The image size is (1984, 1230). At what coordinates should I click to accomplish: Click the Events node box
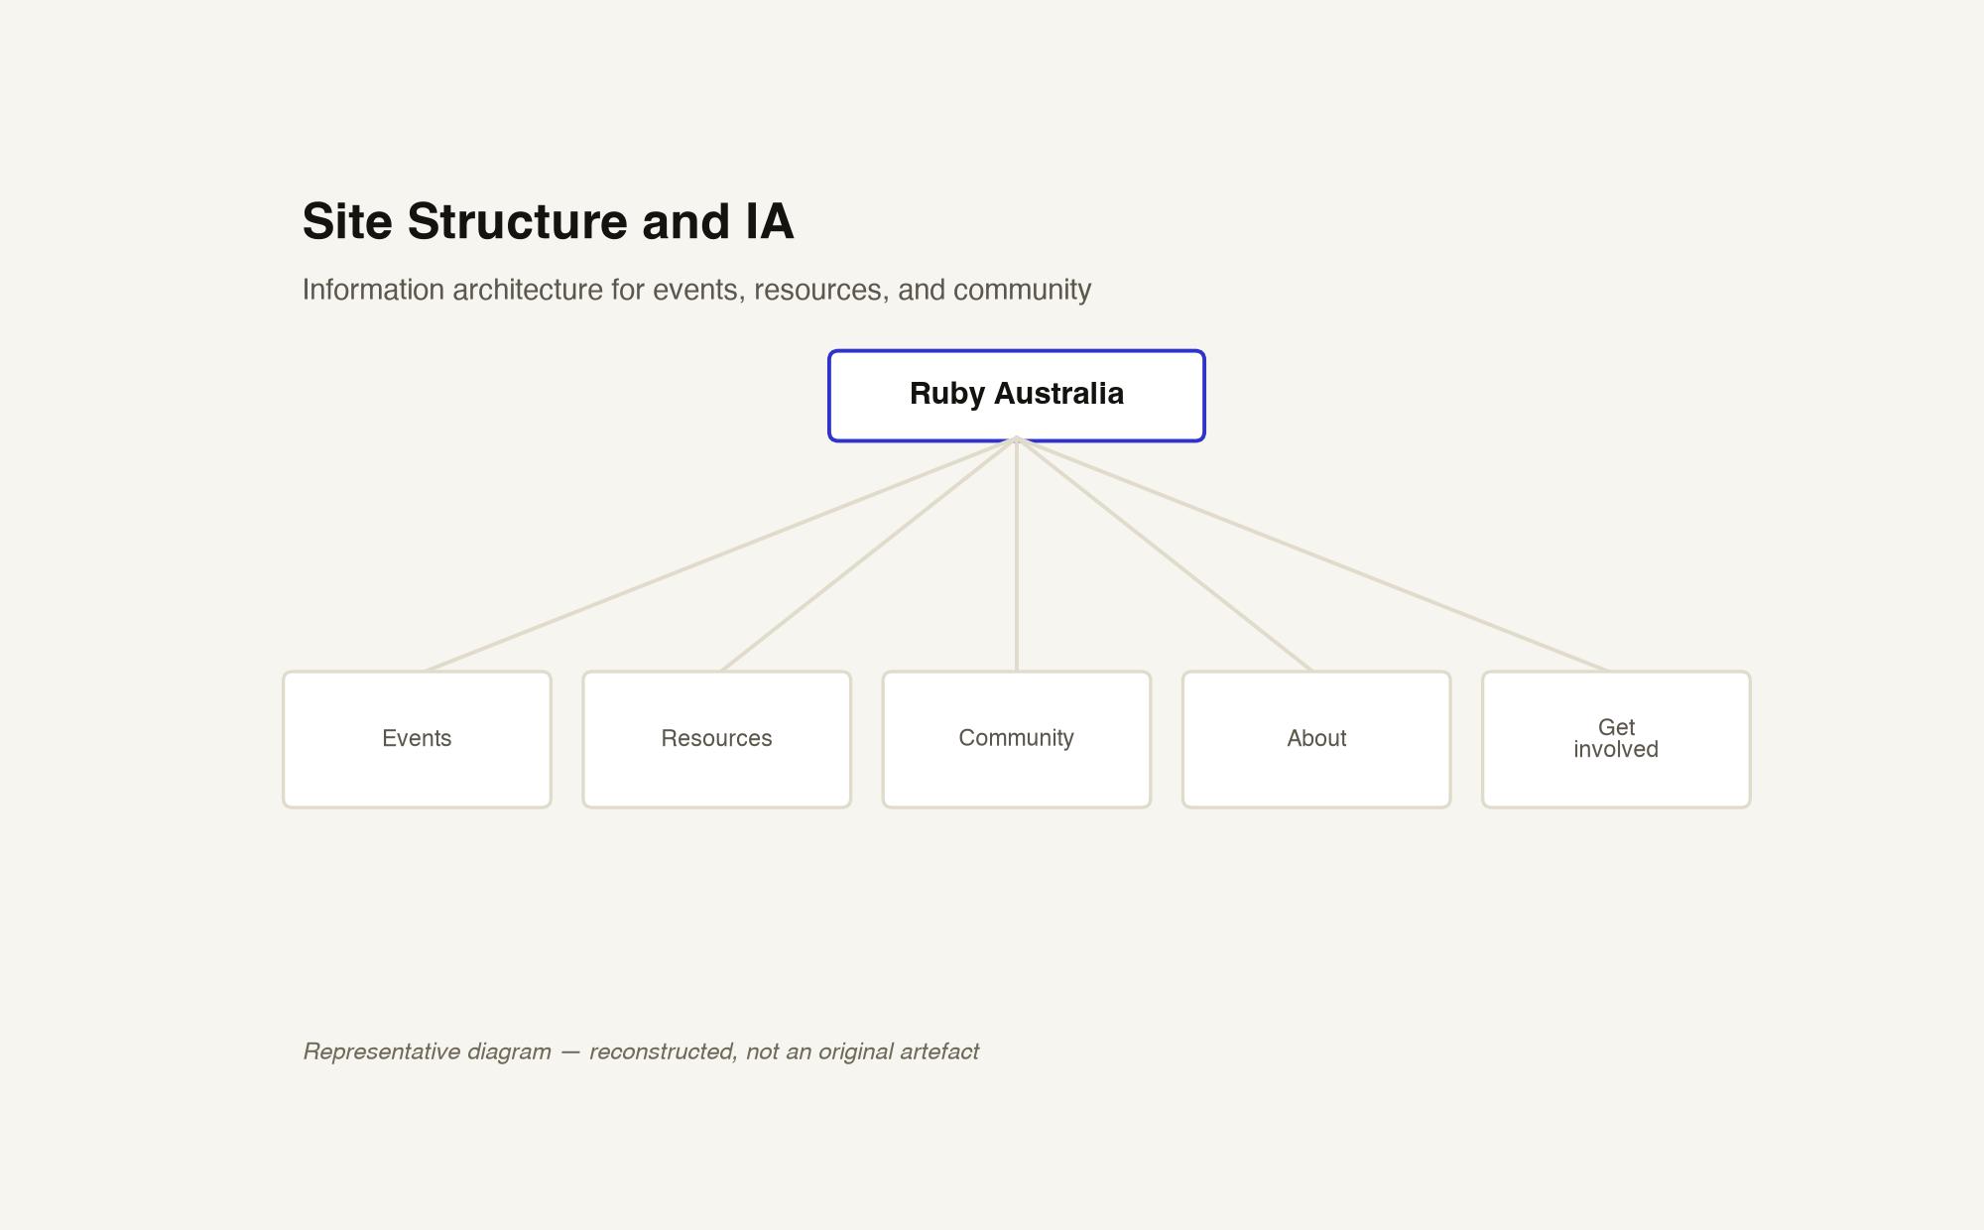click(417, 739)
